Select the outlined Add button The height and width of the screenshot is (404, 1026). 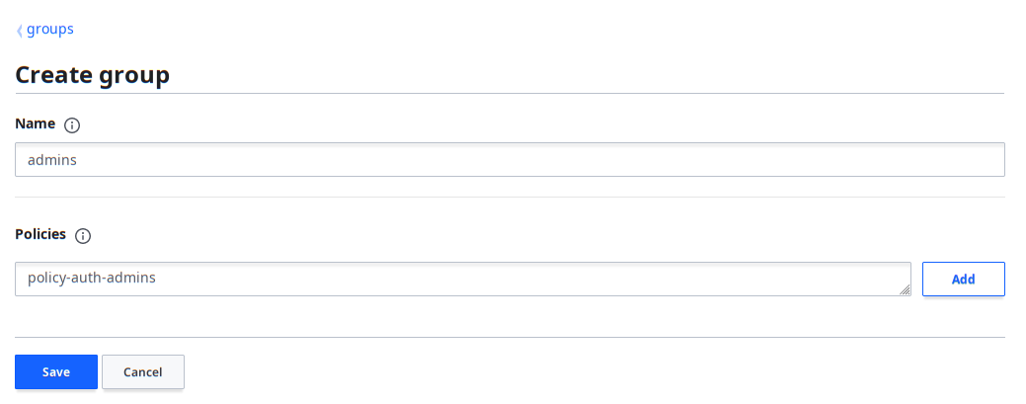coord(963,279)
